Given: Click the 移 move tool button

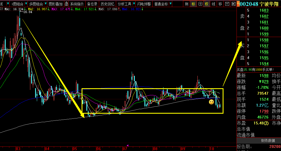Looking at the screenshot, I should click(220, 4).
